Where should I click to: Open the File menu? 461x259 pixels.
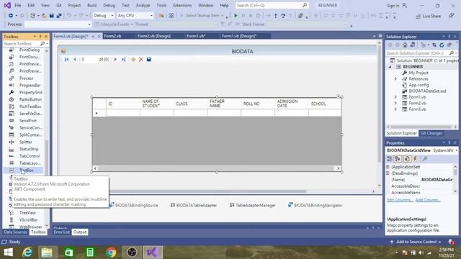tap(17, 5)
